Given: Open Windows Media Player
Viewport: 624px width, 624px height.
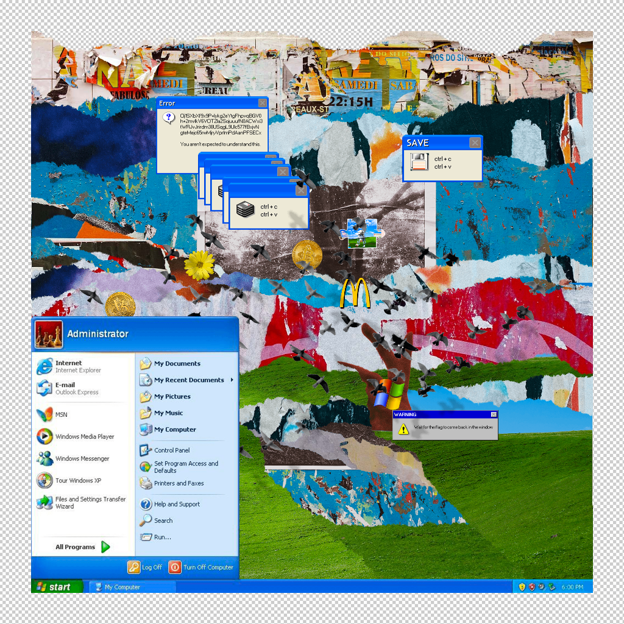Looking at the screenshot, I should click(76, 436).
